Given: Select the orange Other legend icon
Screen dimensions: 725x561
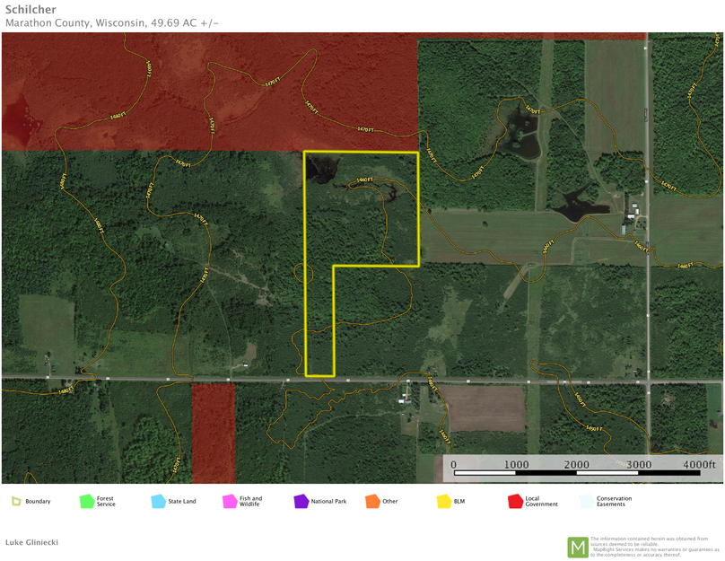Looking at the screenshot, I should (x=371, y=501).
